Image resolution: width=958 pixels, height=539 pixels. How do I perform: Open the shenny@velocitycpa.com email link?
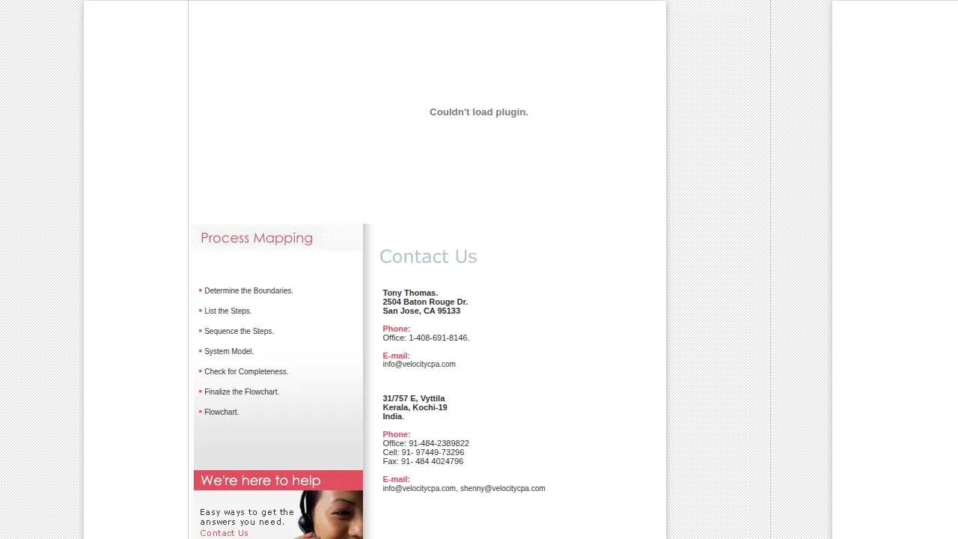click(502, 488)
